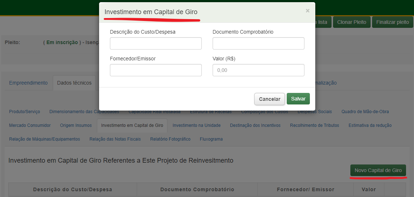Open Relação das Notas Fiscais sub-tab
The width and height of the screenshot is (414, 197).
coord(115,139)
